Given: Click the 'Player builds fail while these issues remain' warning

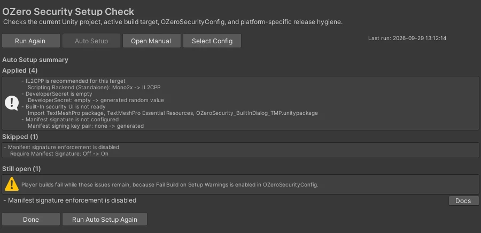Looking at the screenshot, I should 170,184.
